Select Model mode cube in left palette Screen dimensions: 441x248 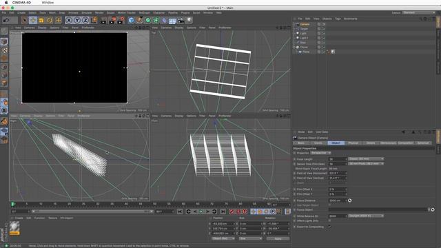coord(4,41)
